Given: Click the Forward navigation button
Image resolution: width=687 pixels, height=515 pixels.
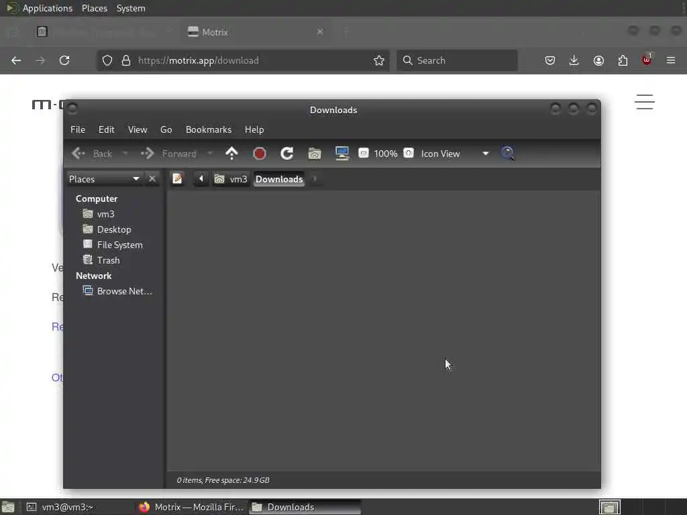Looking at the screenshot, I should click(x=168, y=154).
